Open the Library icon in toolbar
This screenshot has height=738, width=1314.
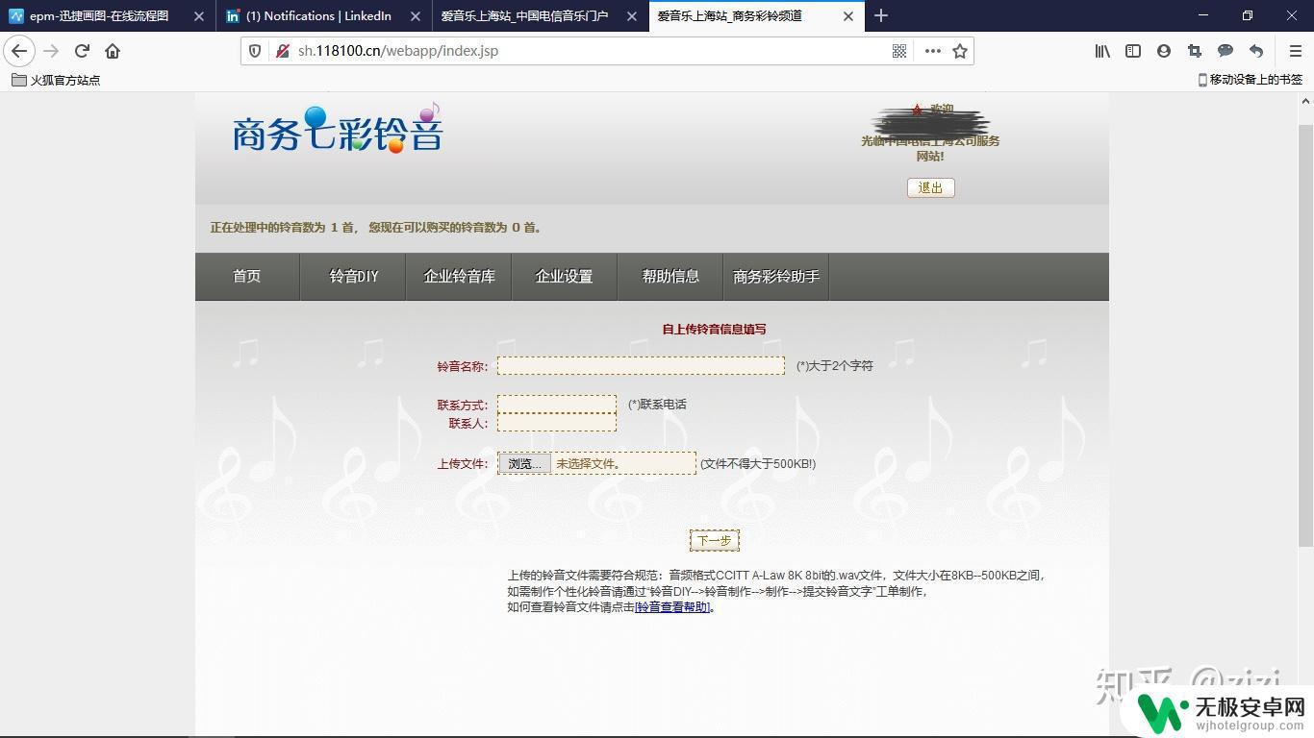[1102, 51]
